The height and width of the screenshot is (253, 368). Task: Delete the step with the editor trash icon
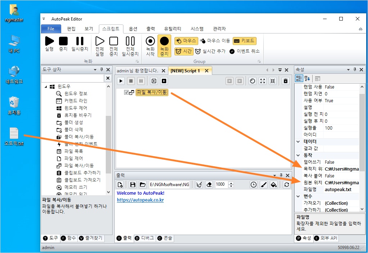click(x=285, y=81)
